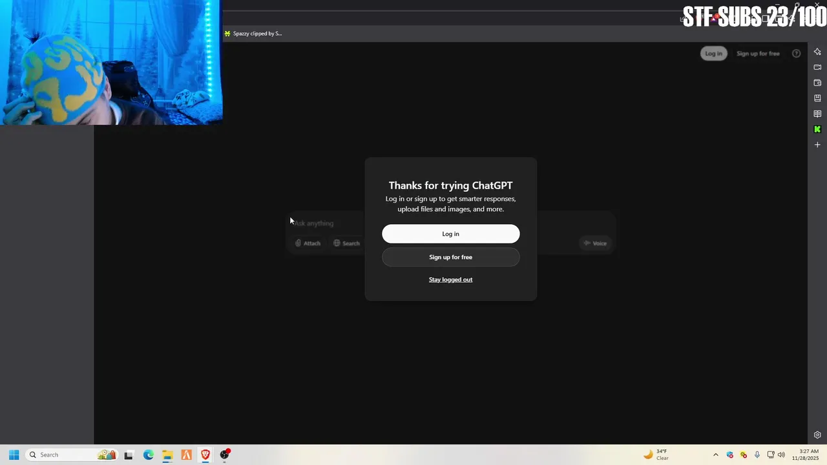Click the yellow tray icon with red X

(x=744, y=455)
